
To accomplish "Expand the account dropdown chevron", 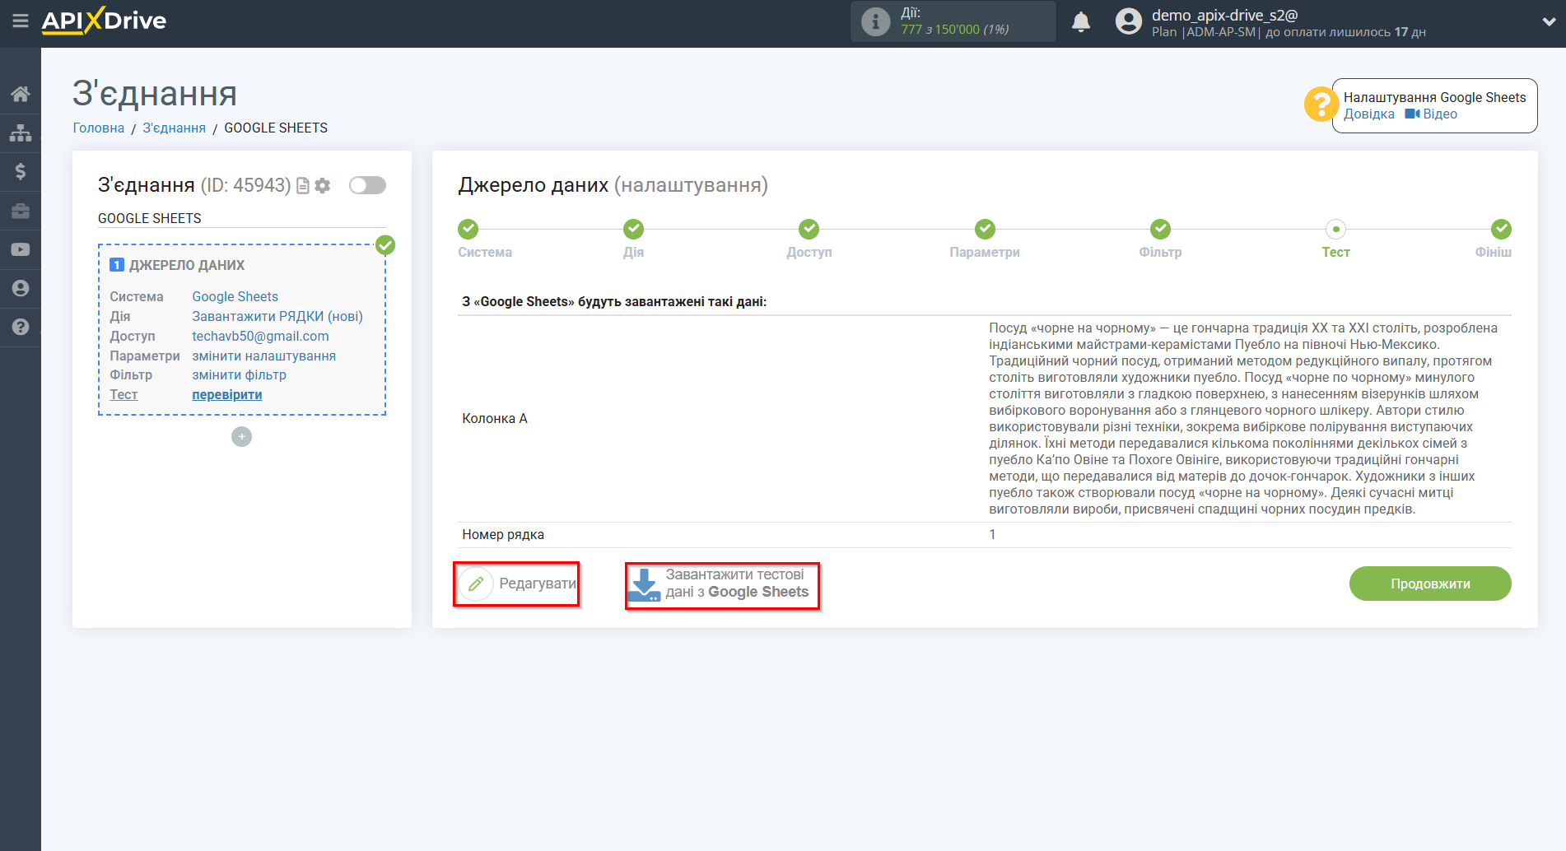I will tap(1549, 22).
